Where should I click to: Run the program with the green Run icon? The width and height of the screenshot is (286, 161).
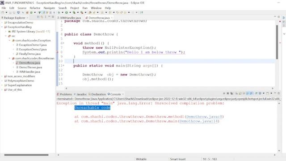point(67,13)
